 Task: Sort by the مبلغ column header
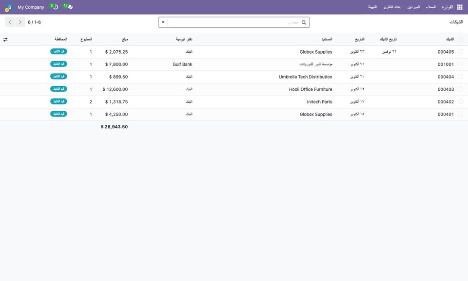point(125,40)
